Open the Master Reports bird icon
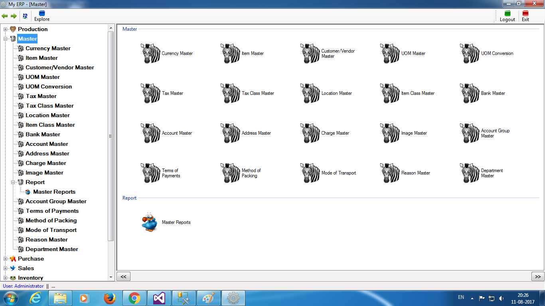The height and width of the screenshot is (306, 545). click(150, 222)
